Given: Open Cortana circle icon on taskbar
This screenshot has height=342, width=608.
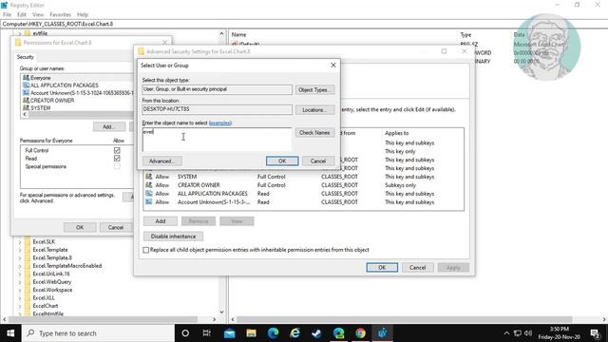Looking at the screenshot, I should [x=185, y=333].
